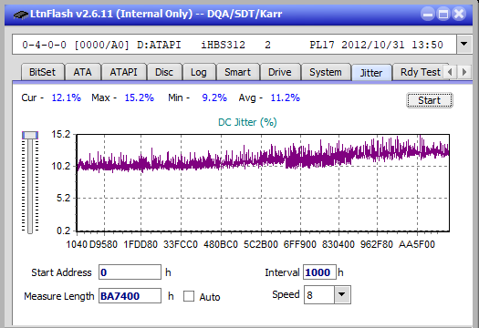Open the Speed dropdown list

click(x=342, y=294)
